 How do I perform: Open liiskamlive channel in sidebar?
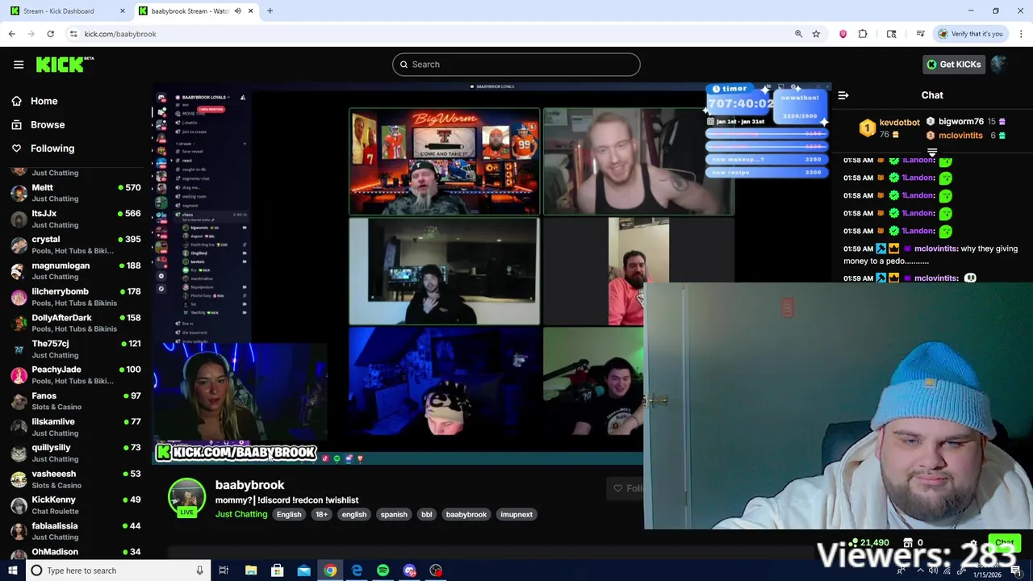(76, 427)
